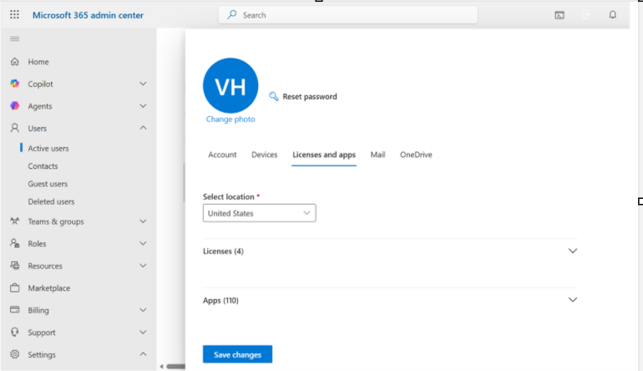This screenshot has width=643, height=371.
Task: Click the Reset password link
Action: coord(310,96)
